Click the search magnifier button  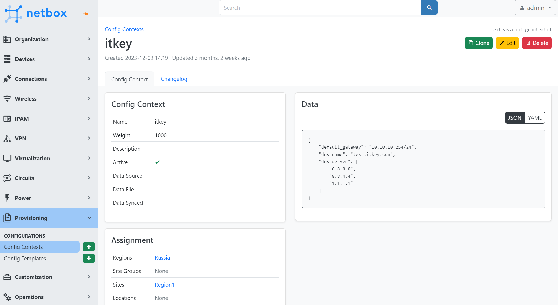[429, 8]
